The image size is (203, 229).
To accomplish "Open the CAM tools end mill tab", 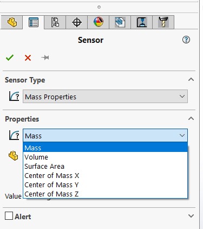I will click(x=163, y=22).
